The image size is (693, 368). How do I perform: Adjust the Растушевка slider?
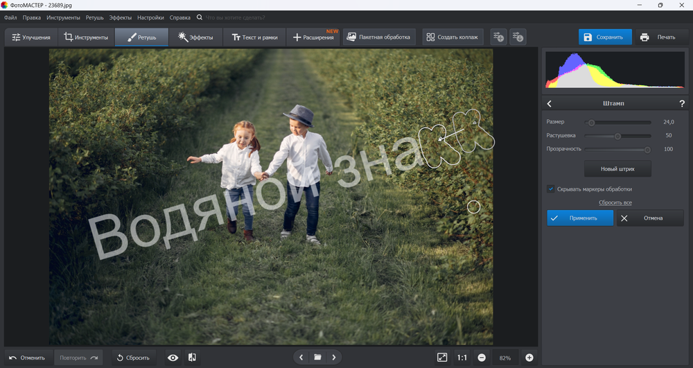pos(617,136)
